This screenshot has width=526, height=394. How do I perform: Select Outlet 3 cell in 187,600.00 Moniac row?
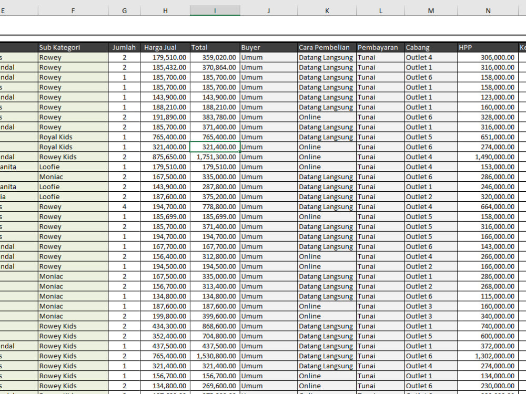tap(431, 306)
